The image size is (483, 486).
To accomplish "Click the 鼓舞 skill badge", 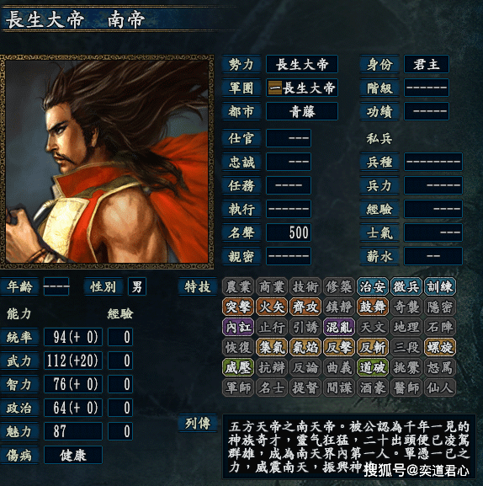I will pyautogui.click(x=373, y=307).
